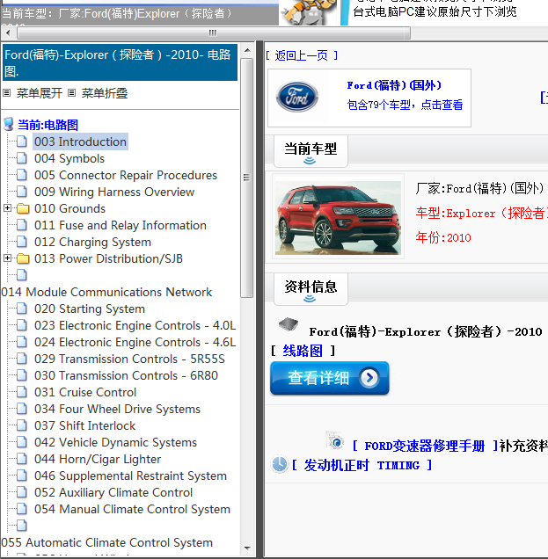Click the folder icon for 010 Grounds
The width and height of the screenshot is (548, 559).
(x=23, y=208)
